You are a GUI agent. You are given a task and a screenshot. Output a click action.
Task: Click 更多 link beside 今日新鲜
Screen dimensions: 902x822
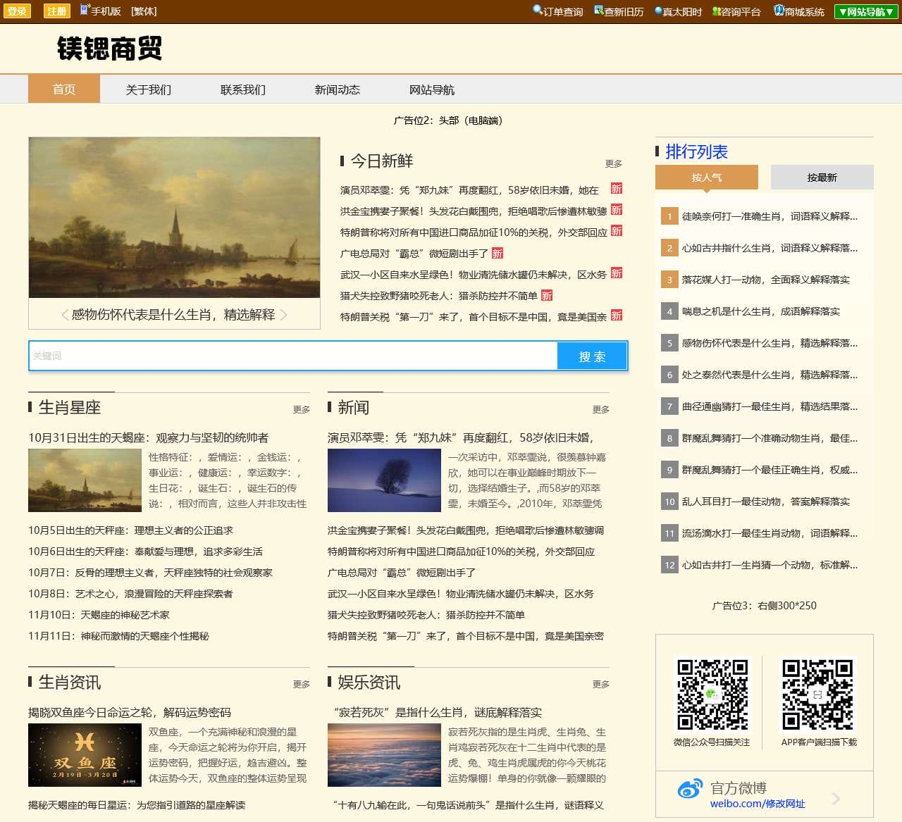click(x=613, y=163)
